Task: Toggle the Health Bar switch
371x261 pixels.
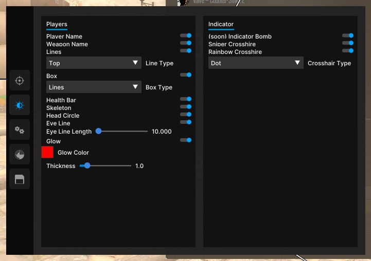Action: pos(186,99)
